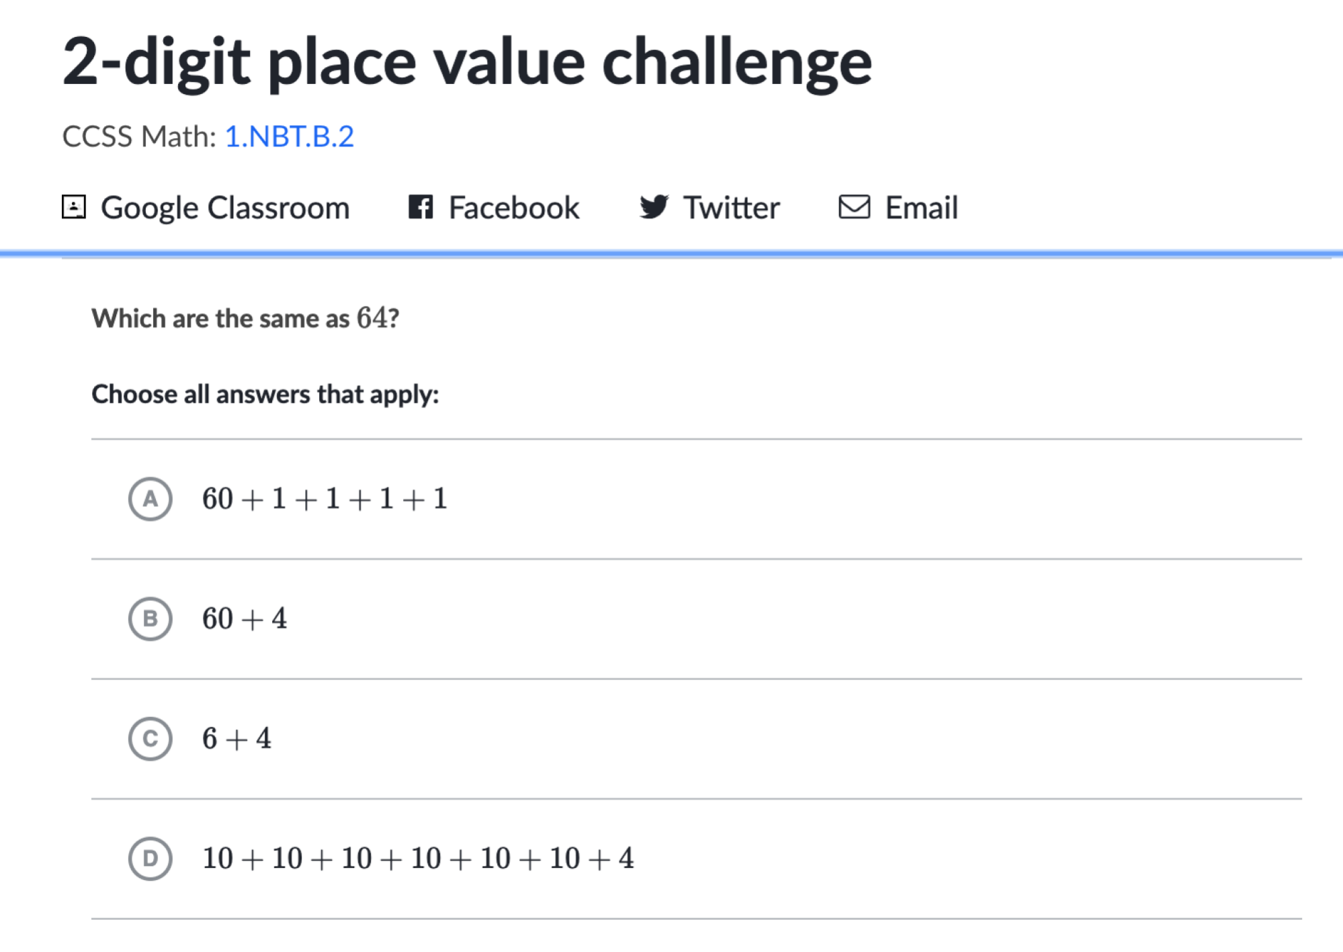Share via Google Classroom text link
Viewport: 1343px width, 952px height.
click(x=225, y=207)
